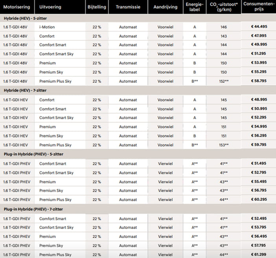Click Premium Plus Sky in the € 59.795 row
The width and height of the screenshot is (276, 258).
coord(55,145)
